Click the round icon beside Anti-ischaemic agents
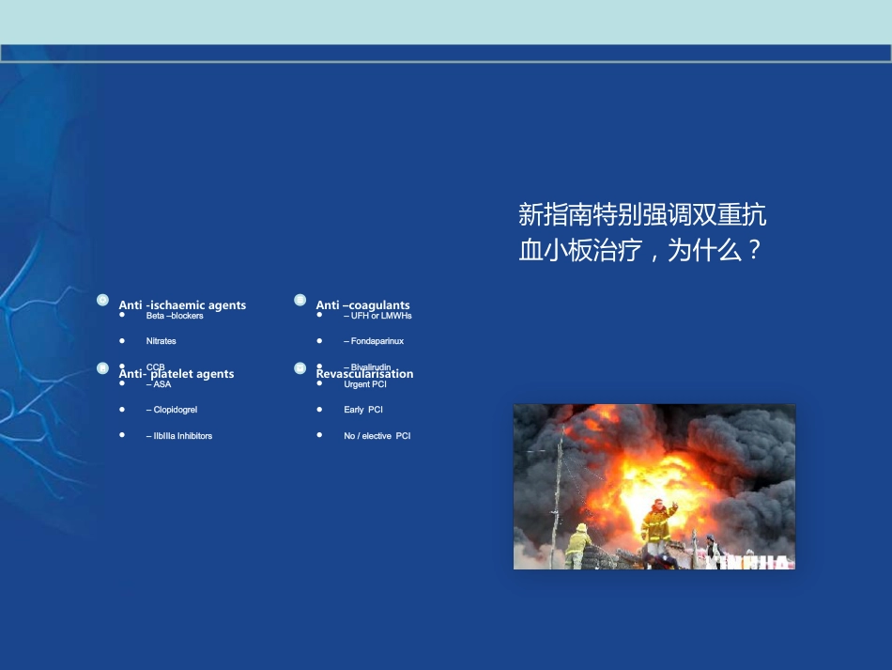The width and height of the screenshot is (892, 670). pos(102,300)
